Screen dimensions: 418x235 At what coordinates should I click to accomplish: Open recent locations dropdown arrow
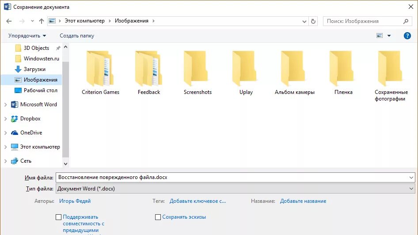pyautogui.click(x=32, y=21)
